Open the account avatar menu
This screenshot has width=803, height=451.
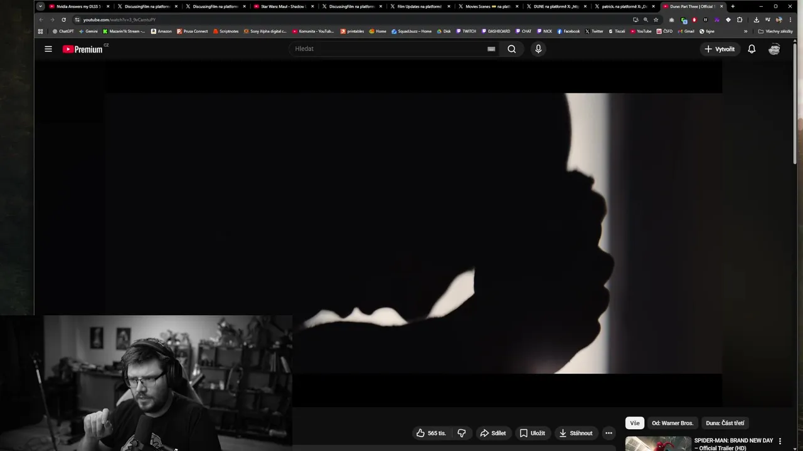(x=774, y=49)
